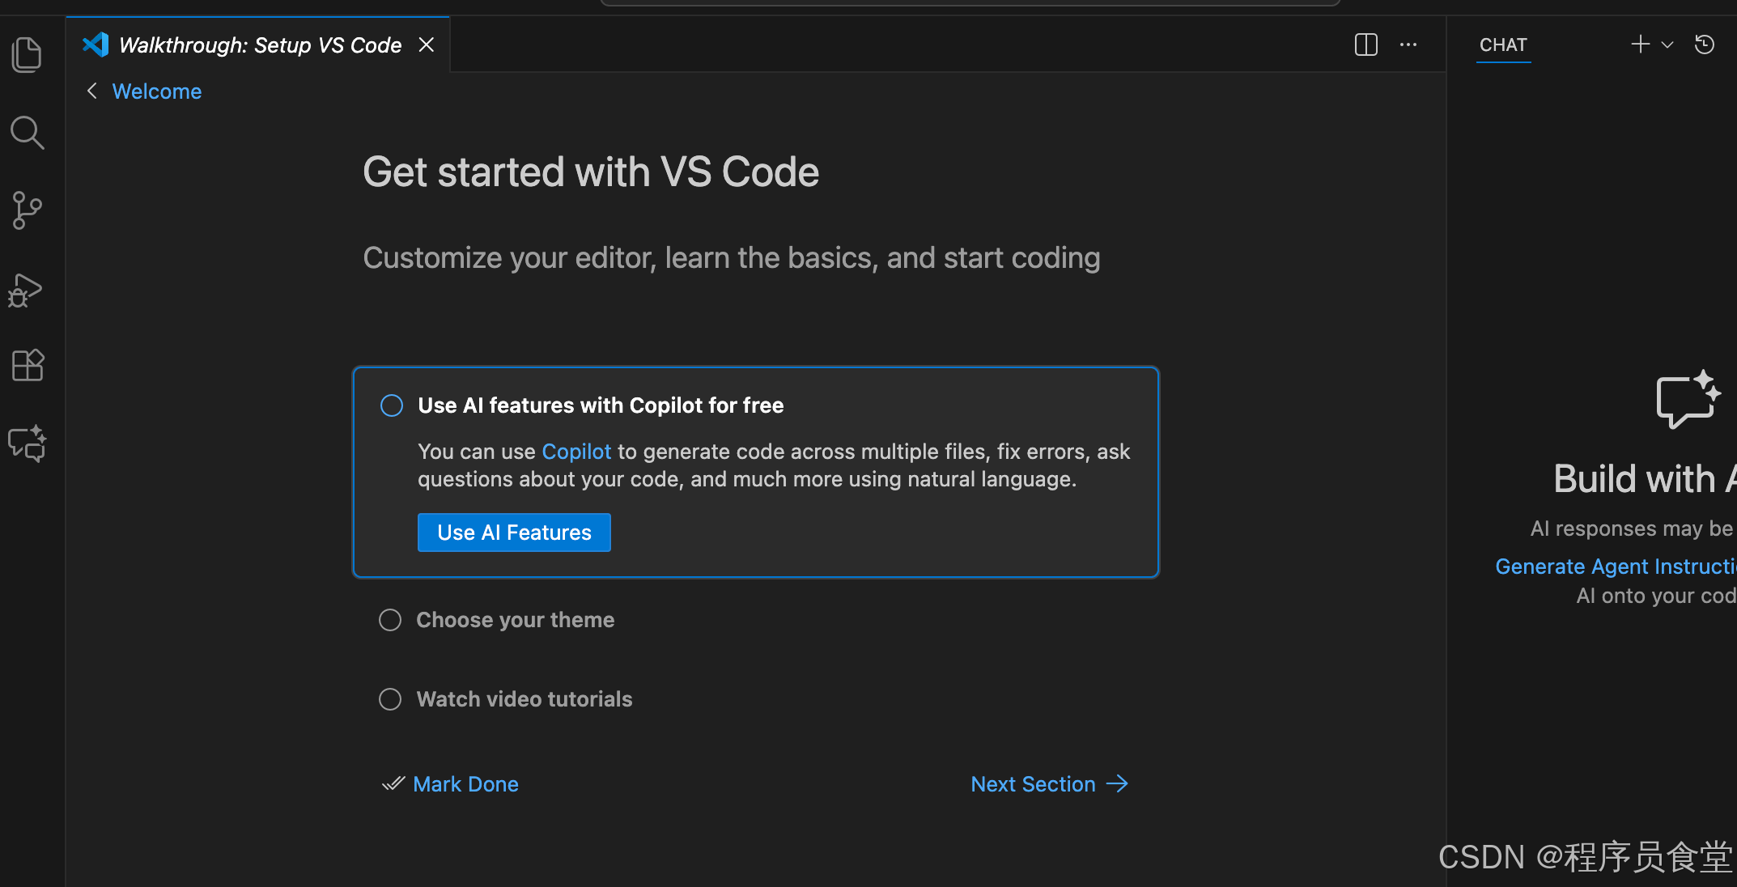1737x887 pixels.
Task: Open chat history via the clock icon
Action: [x=1704, y=45]
